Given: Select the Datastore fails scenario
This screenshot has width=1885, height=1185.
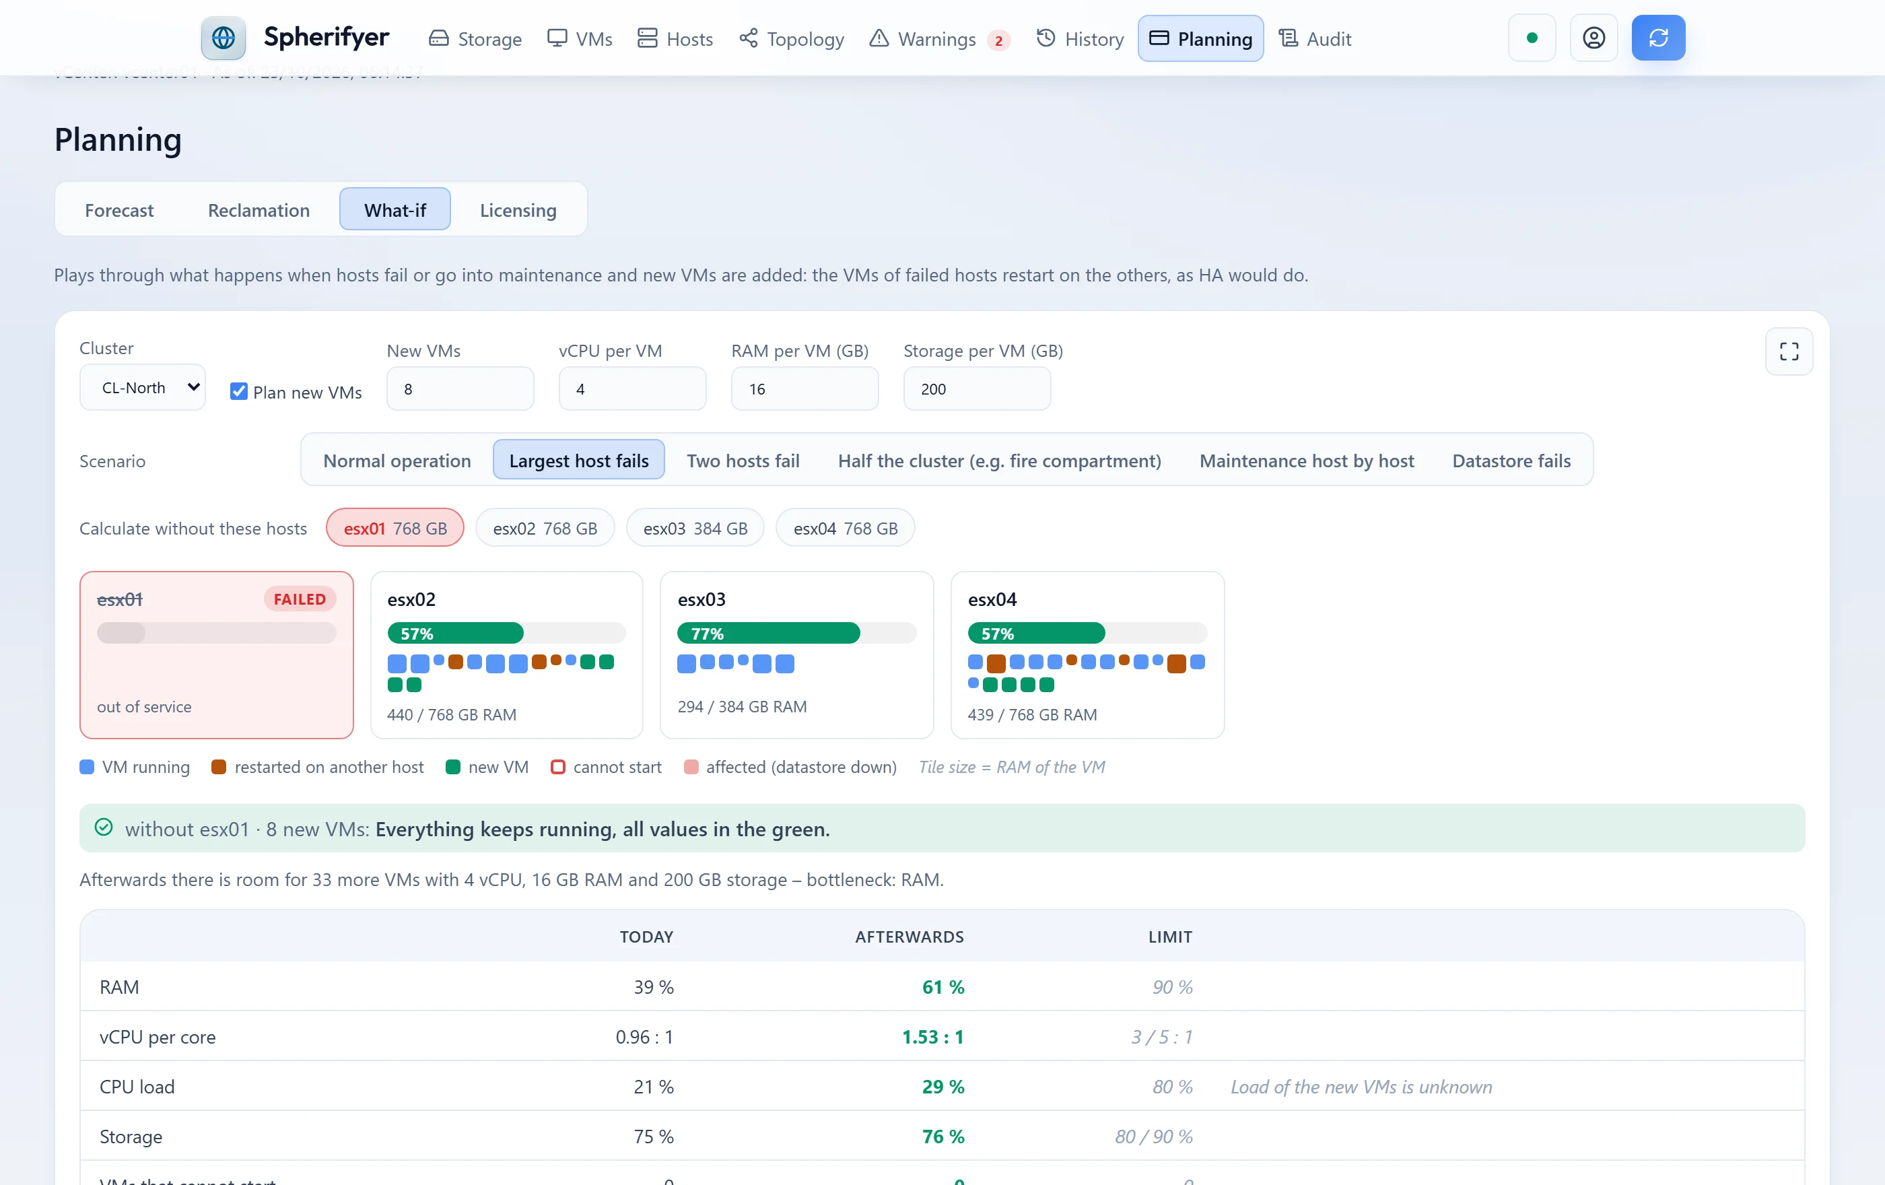Looking at the screenshot, I should (1511, 461).
